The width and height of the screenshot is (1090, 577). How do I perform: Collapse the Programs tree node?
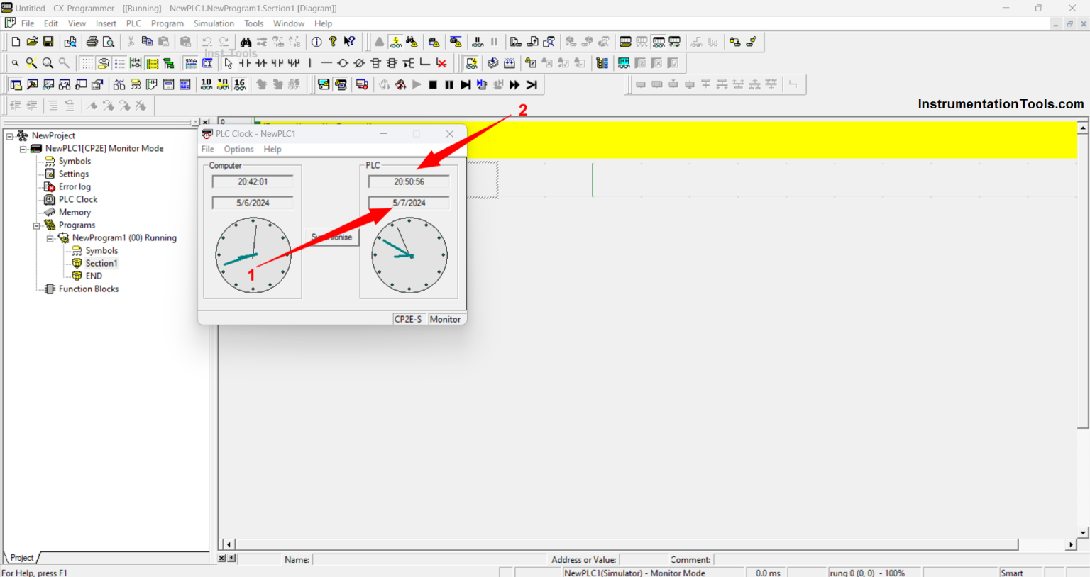click(x=37, y=225)
